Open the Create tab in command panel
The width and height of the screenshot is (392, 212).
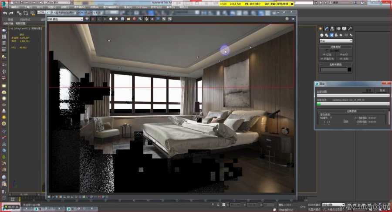coord(321,28)
